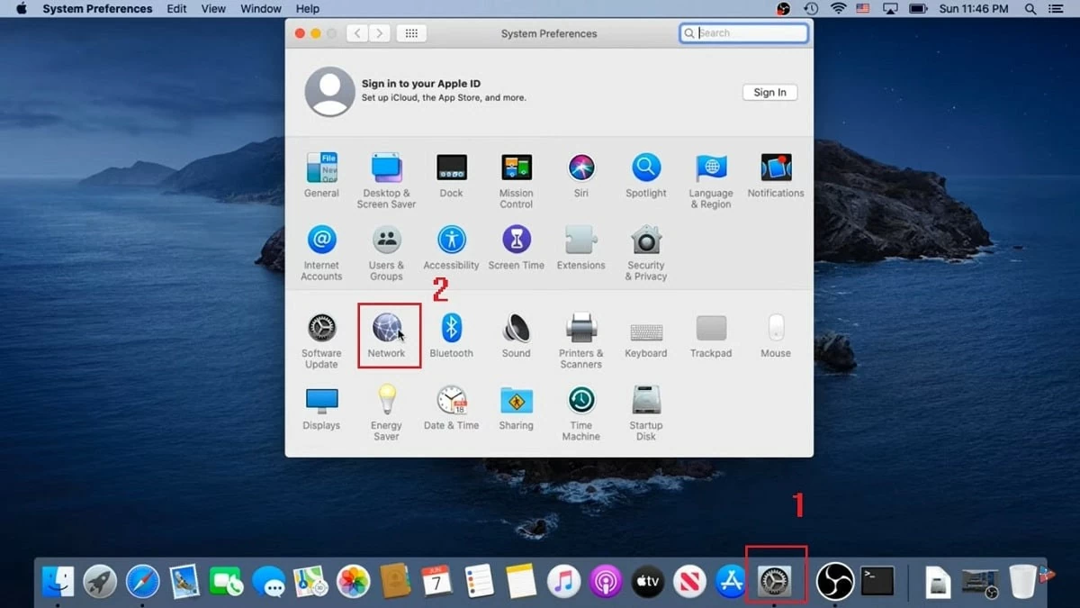Click the Sign In button
The height and width of the screenshot is (608, 1080).
coord(769,92)
